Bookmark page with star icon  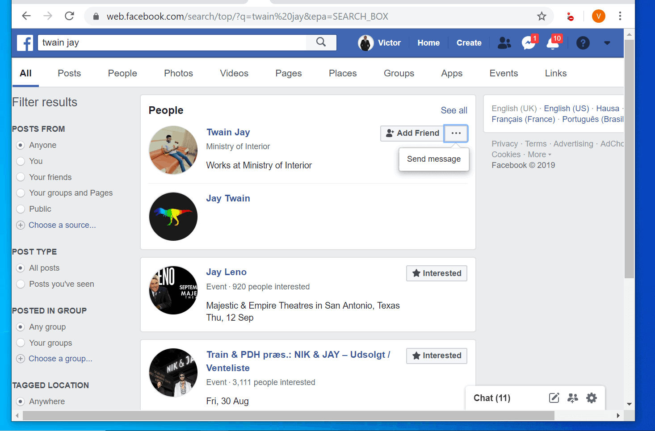point(542,17)
